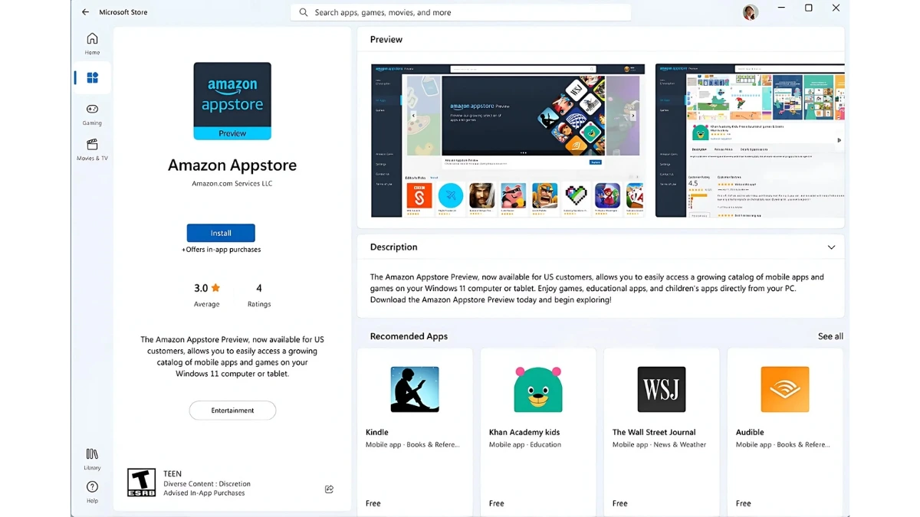The height and width of the screenshot is (517, 920).
Task: Install the Amazon Appstore
Action: click(x=221, y=233)
